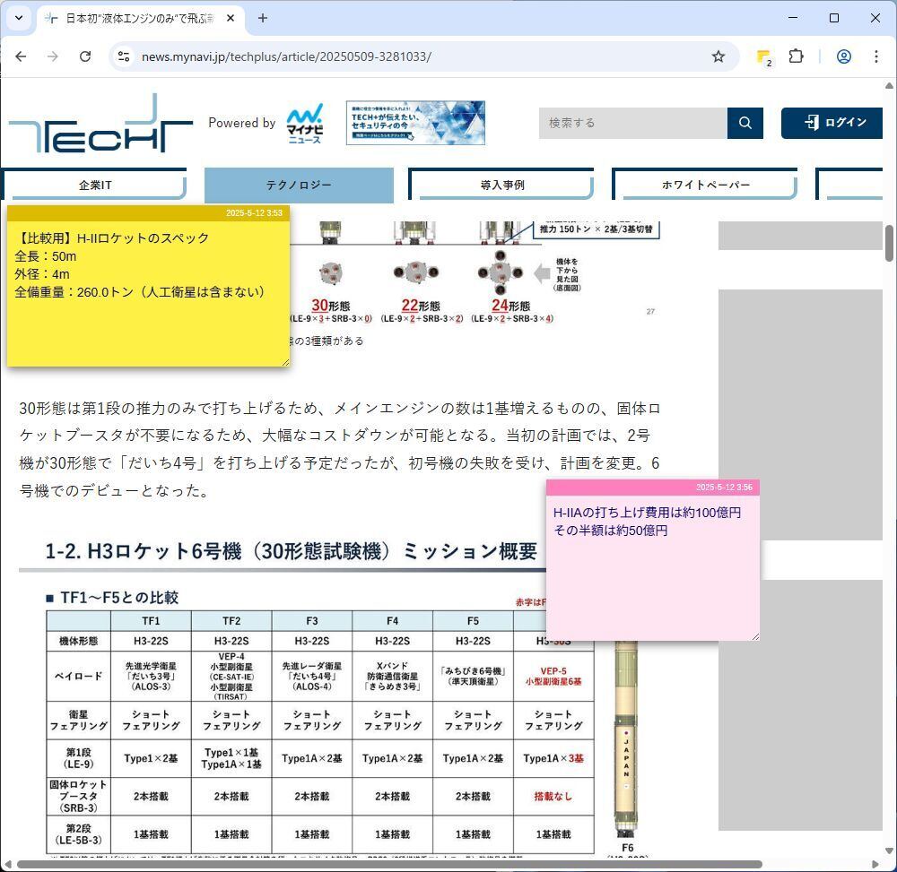897x872 pixels.
Task: Close the browser window
Action: tap(875, 18)
